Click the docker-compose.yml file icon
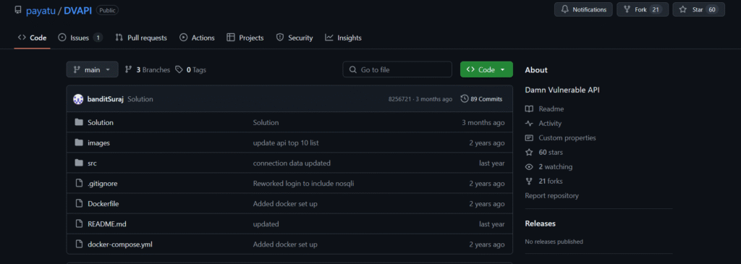The image size is (741, 264). 79,244
